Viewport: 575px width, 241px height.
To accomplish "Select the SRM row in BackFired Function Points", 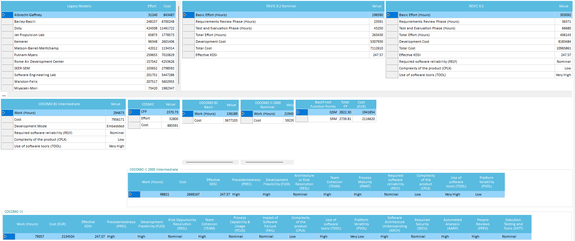I will tap(333, 119).
